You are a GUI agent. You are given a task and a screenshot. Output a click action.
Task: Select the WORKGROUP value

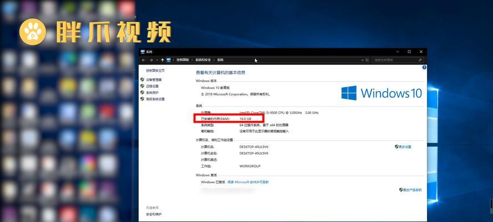tap(250, 166)
